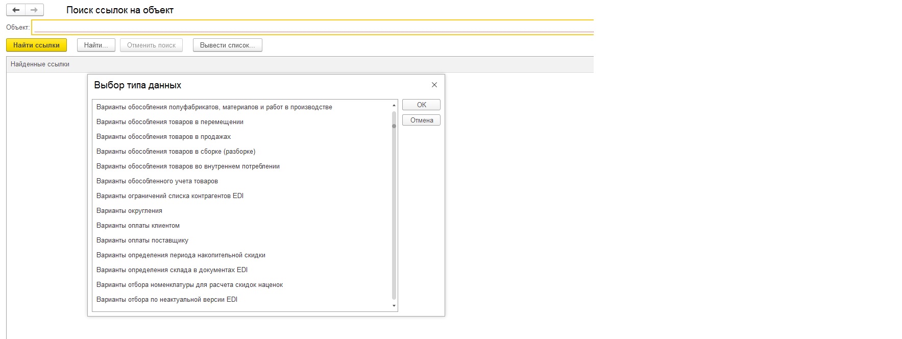Dismiss the dialog with "Отмена"
This screenshot has height=339, width=902.
[x=421, y=120]
